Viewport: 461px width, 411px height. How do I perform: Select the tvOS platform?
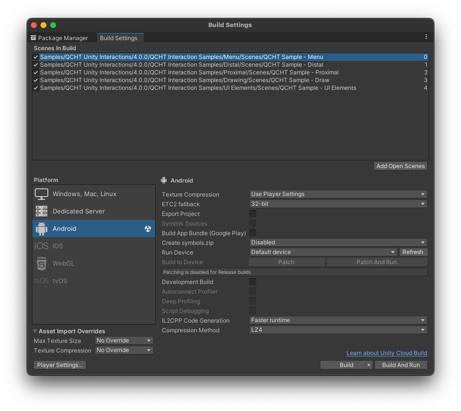click(94, 281)
